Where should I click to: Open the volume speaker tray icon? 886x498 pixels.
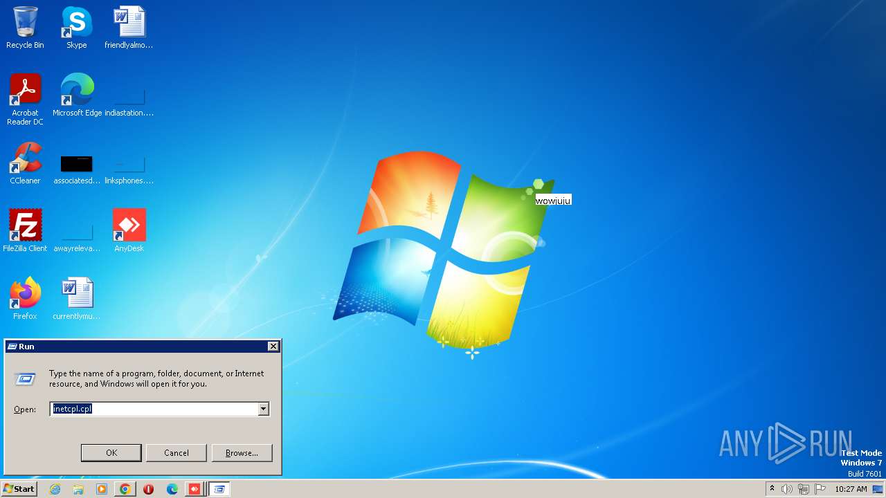[787, 489]
